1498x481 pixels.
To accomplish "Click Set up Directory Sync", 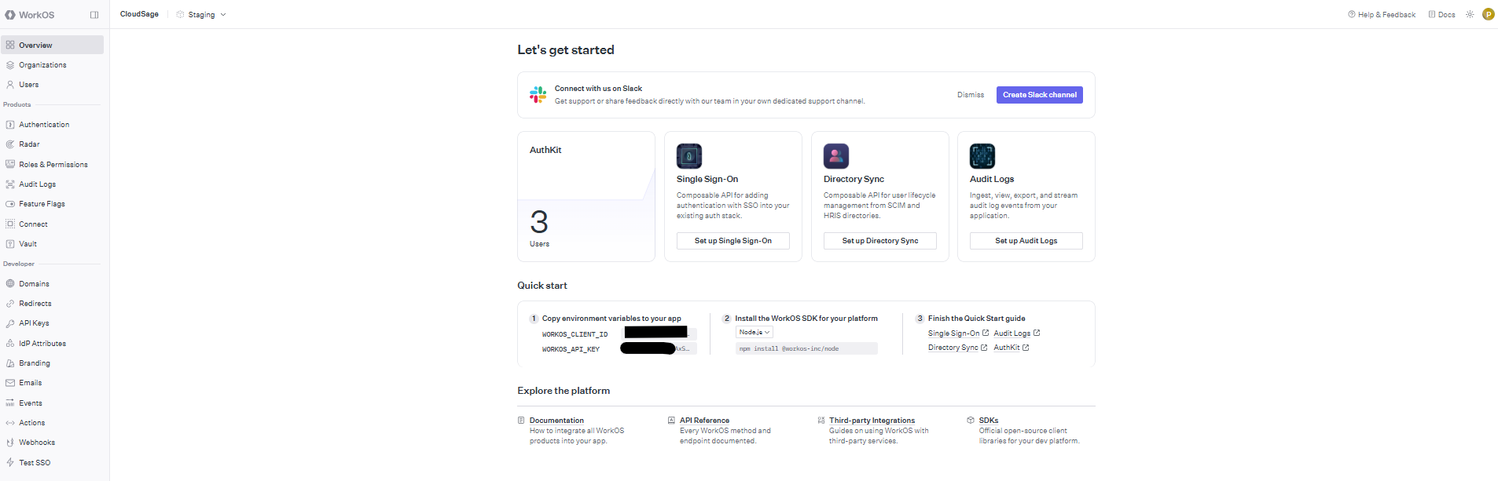I will pyautogui.click(x=880, y=241).
